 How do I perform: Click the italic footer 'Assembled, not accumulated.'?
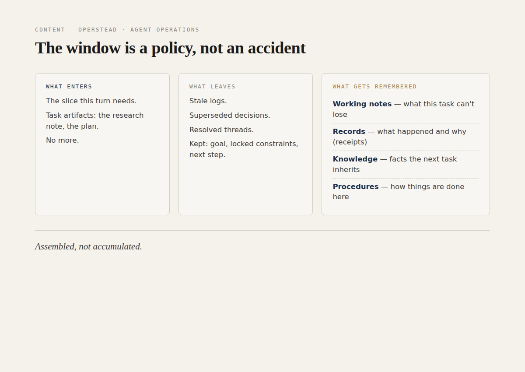88,246
